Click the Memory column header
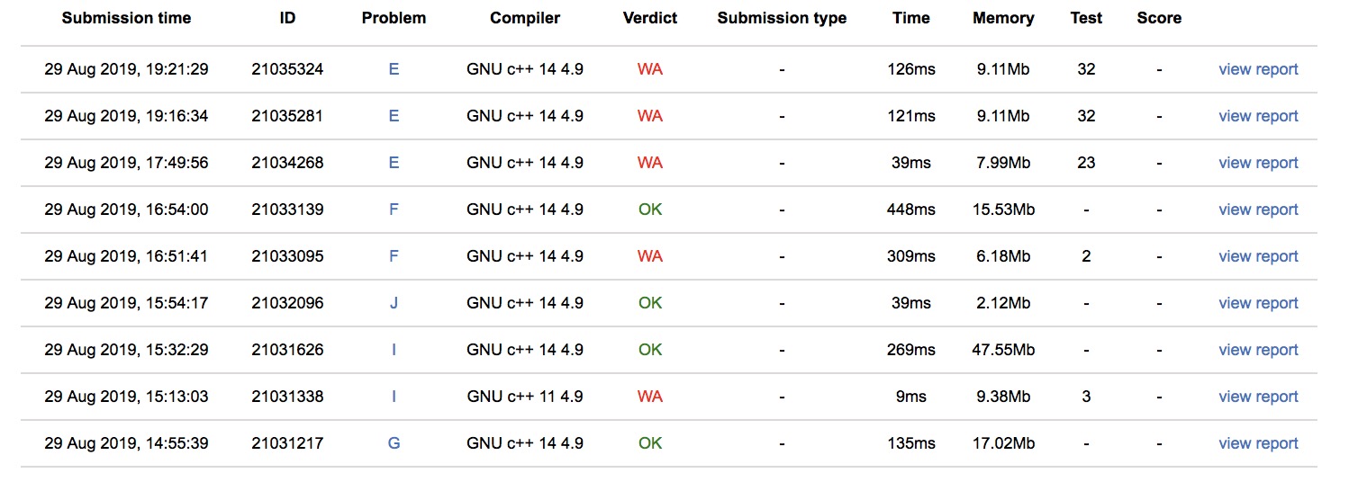Viewport: 1349px width, 482px height. [x=1002, y=18]
